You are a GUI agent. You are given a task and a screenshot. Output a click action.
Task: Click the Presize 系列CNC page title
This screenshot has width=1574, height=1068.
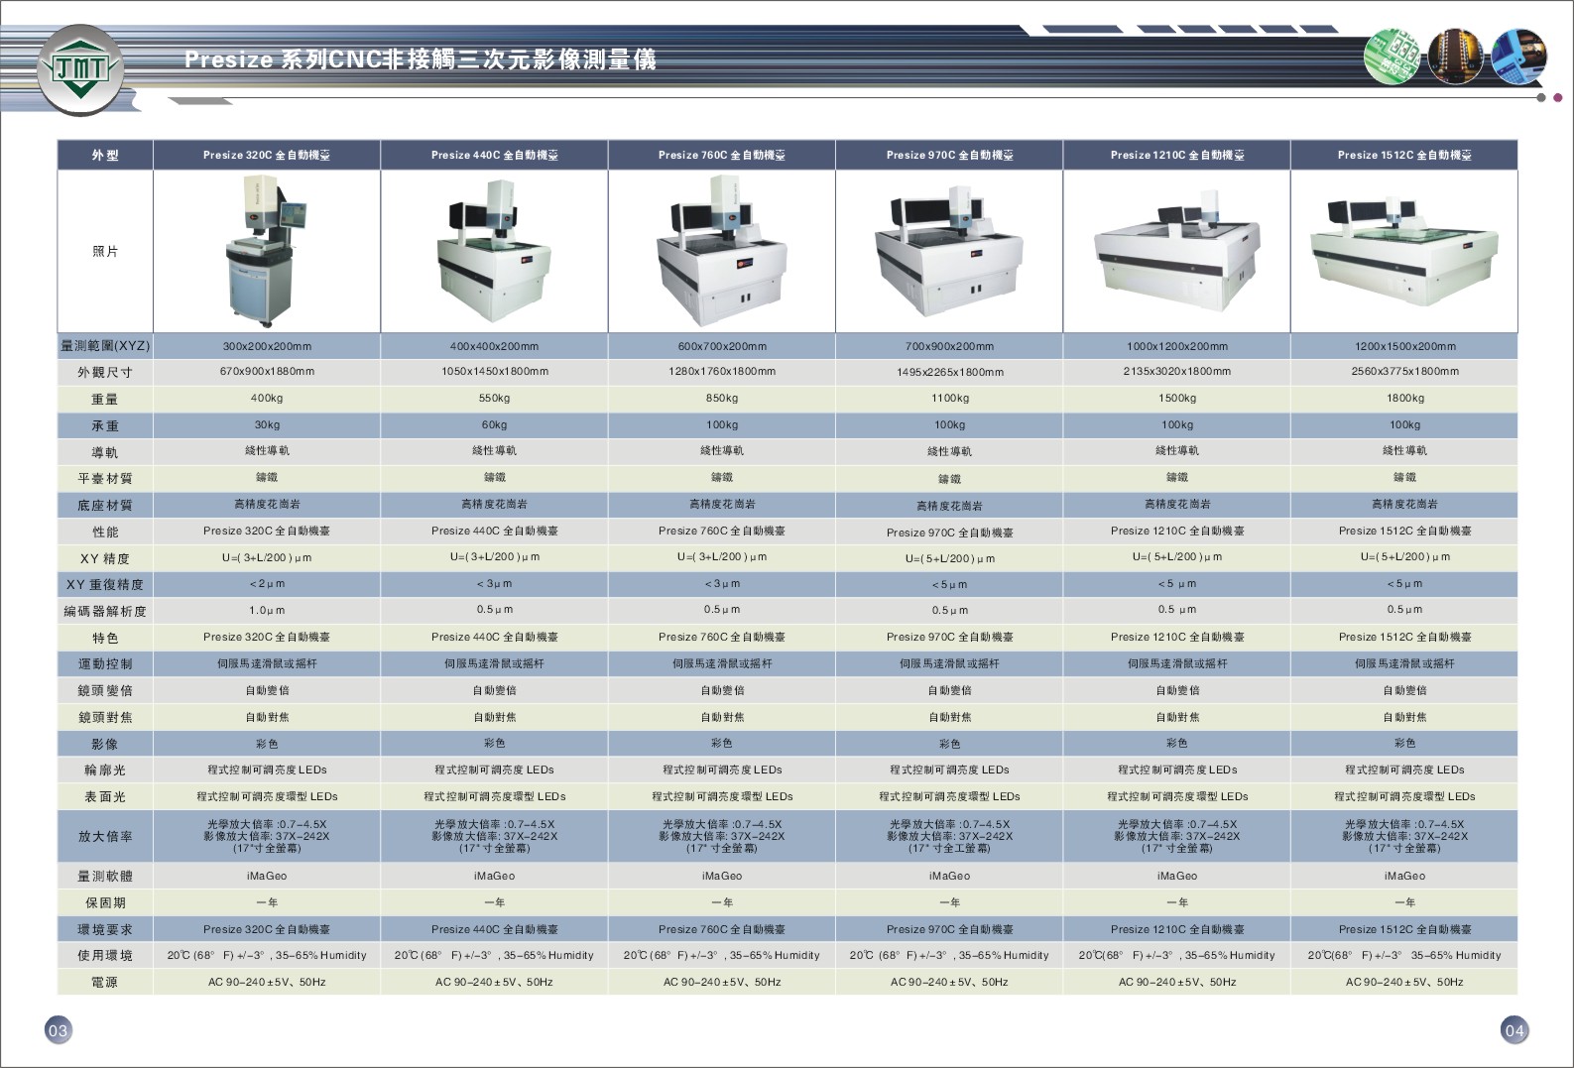[420, 59]
